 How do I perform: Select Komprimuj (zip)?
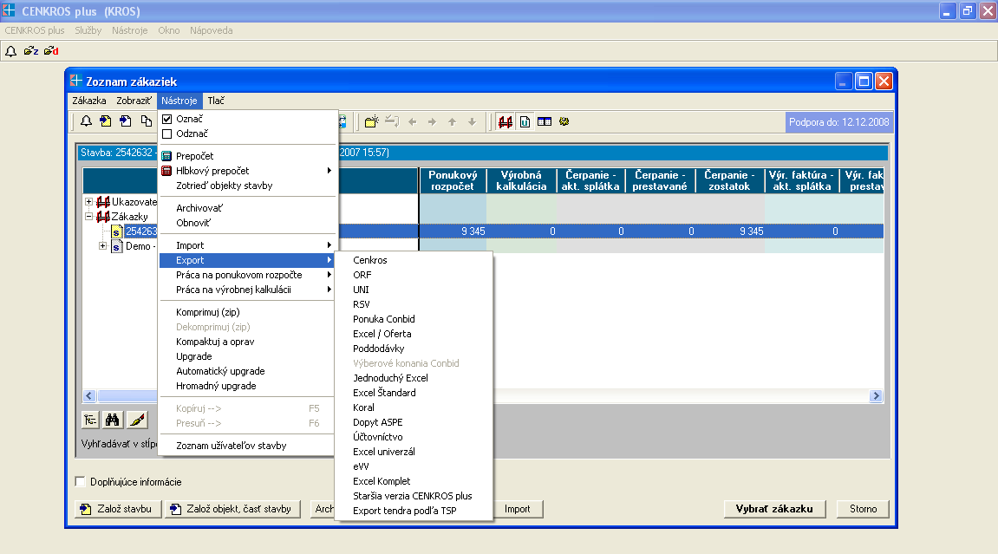208,312
